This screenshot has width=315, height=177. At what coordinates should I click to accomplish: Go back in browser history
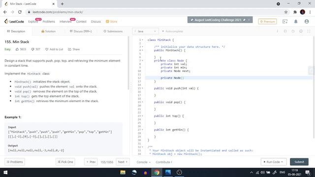point(5,12)
